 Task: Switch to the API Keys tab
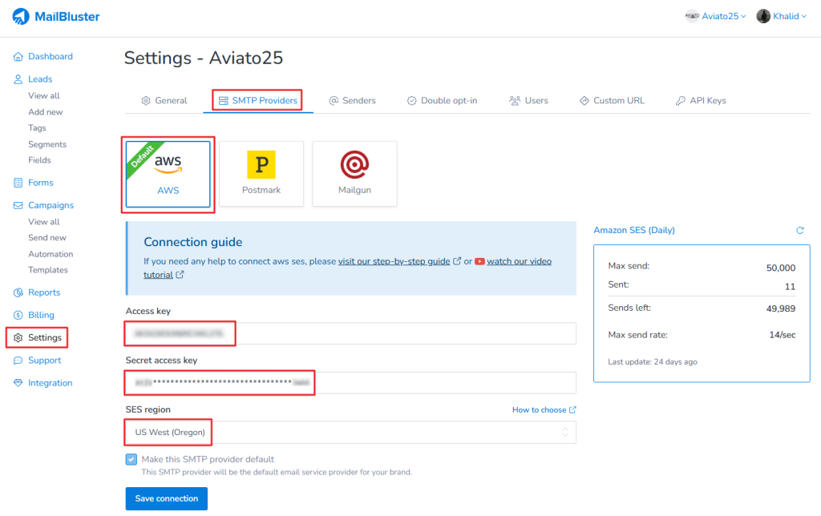(x=701, y=100)
